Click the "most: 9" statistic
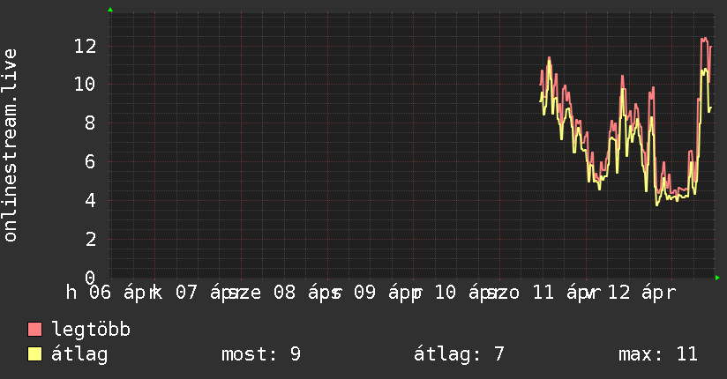Viewport: 727px width, 379px height. point(260,354)
